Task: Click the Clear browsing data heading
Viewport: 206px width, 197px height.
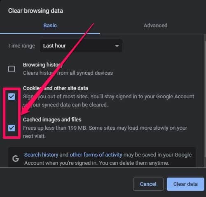Action: 35,11
